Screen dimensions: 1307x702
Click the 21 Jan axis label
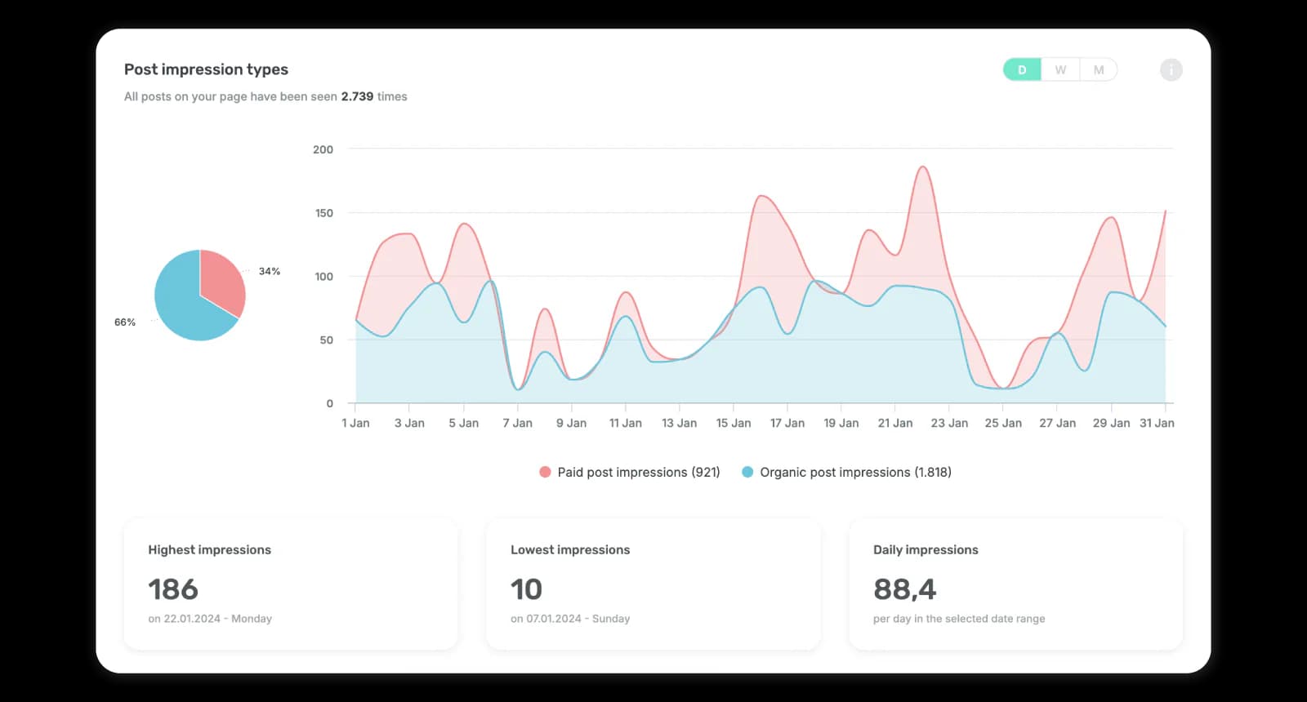(x=895, y=423)
